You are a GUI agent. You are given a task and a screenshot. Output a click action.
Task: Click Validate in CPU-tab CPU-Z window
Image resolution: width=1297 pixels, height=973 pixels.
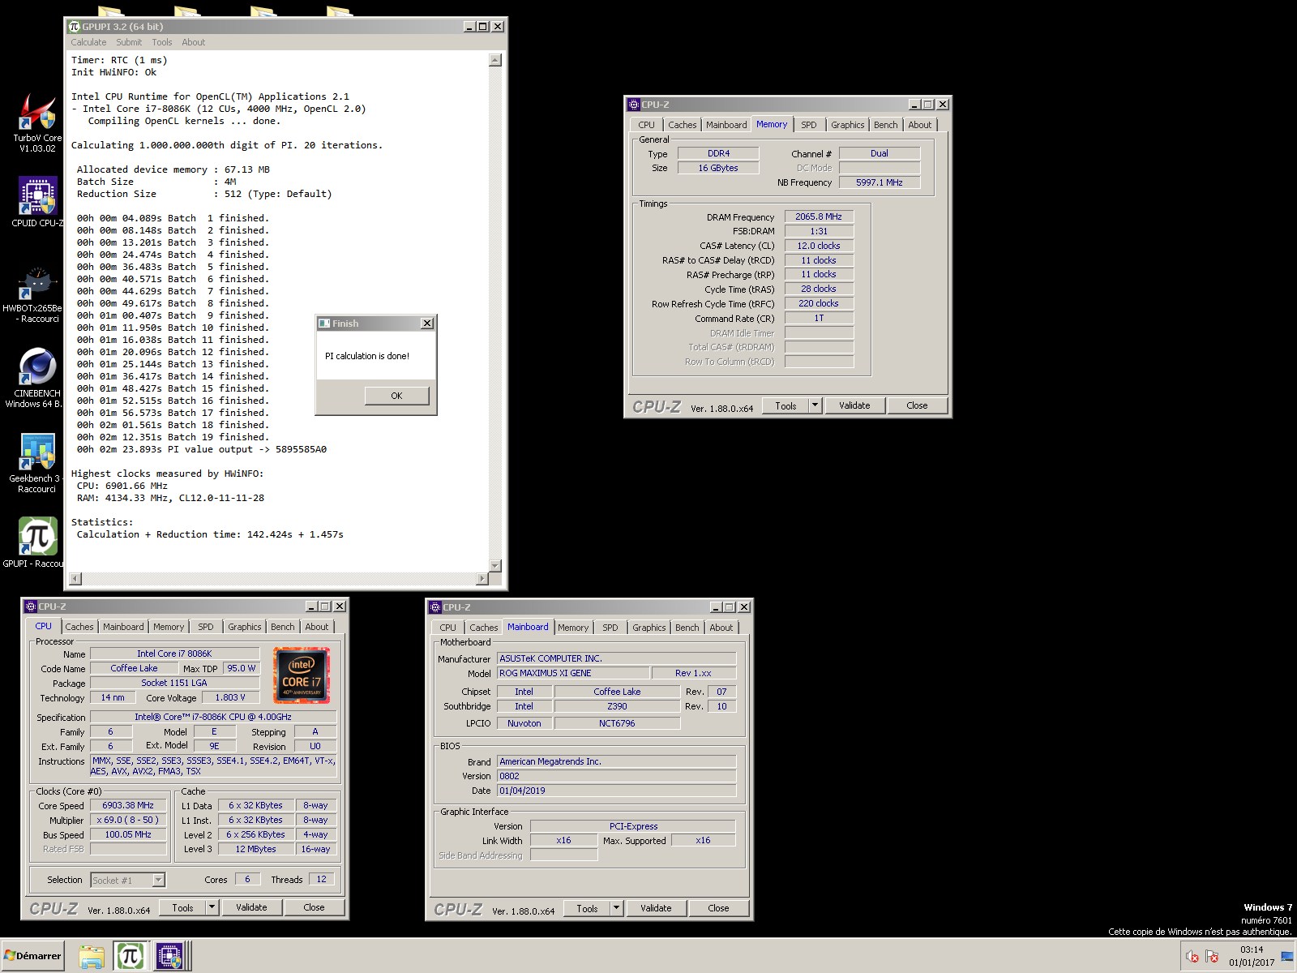click(x=251, y=908)
